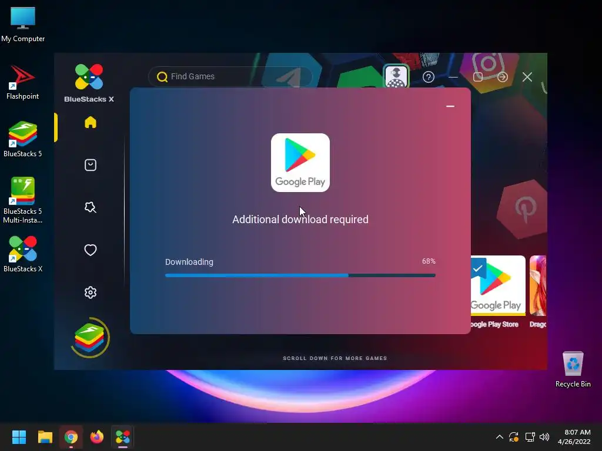602x451 pixels.
Task: Select the My Computer desktop icon
Action: pyautogui.click(x=23, y=25)
